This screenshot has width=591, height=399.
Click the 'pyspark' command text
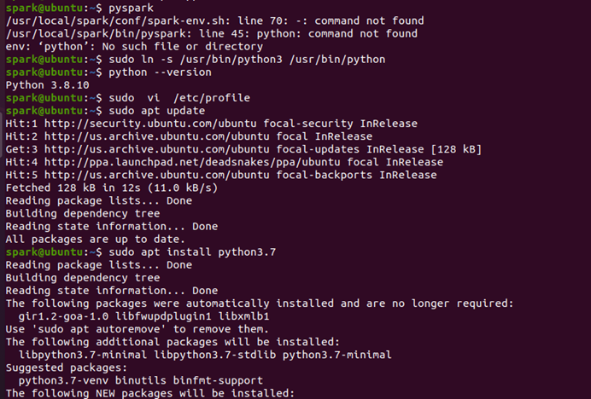click(132, 8)
